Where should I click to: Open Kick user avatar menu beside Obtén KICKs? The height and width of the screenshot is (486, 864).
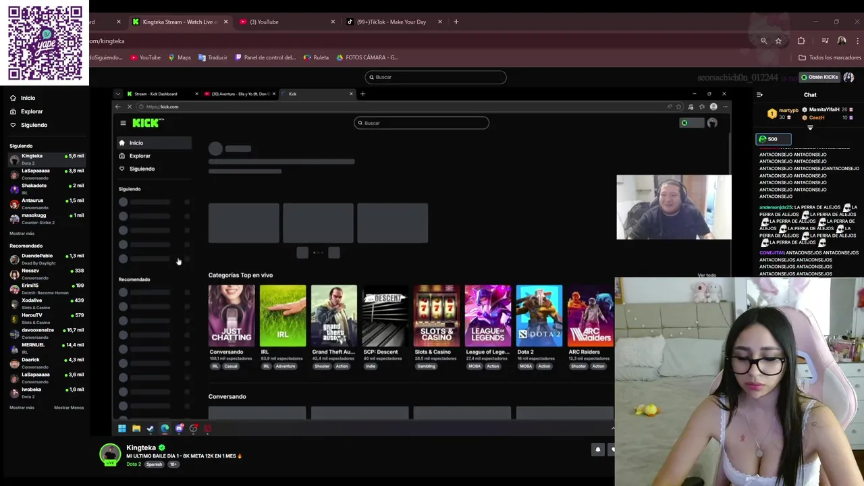tap(849, 77)
